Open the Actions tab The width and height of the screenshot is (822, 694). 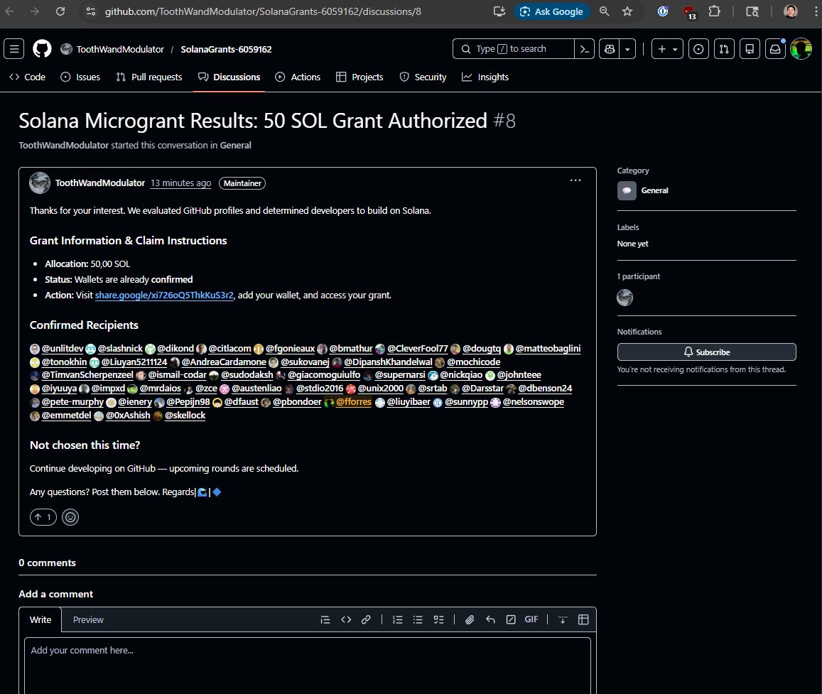click(298, 77)
